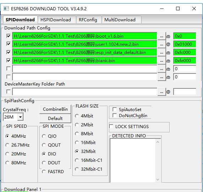The width and height of the screenshot is (203, 192).
Task: Browse for file on user1.1024.new.2.bin row
Action: click(161, 44)
